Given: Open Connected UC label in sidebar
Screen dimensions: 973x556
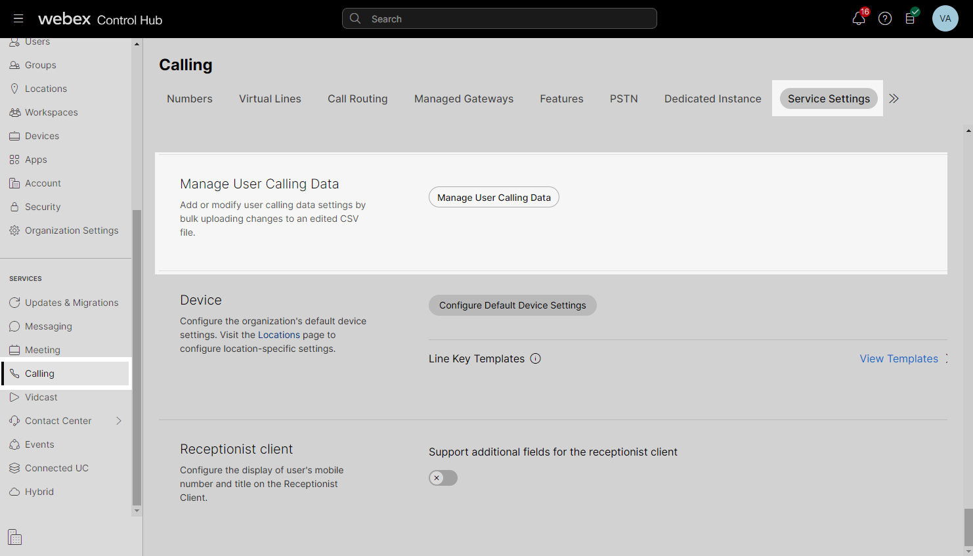Looking at the screenshot, I should (56, 468).
